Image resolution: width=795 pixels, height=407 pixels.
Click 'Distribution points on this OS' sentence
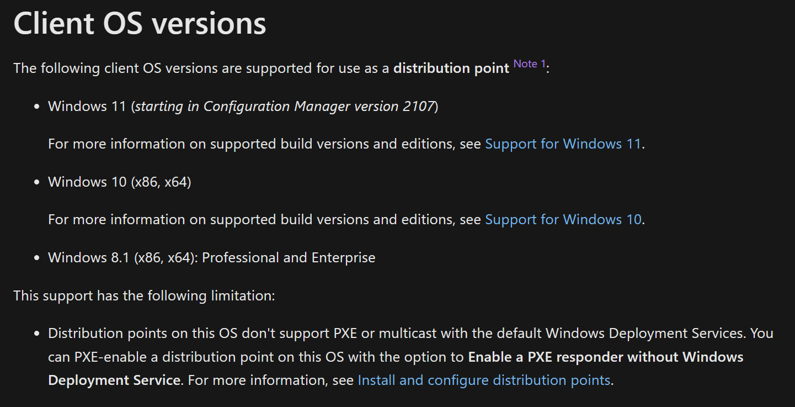click(411, 357)
